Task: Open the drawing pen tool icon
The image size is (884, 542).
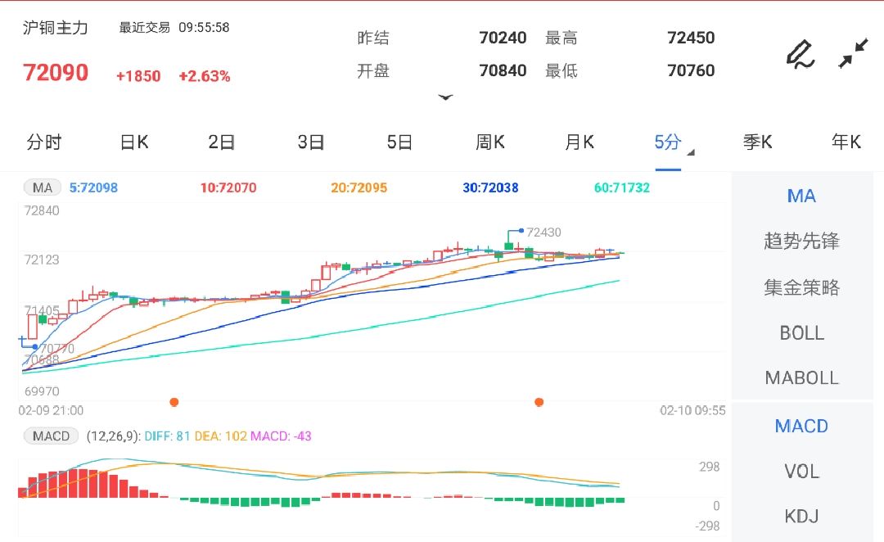Action: click(801, 54)
